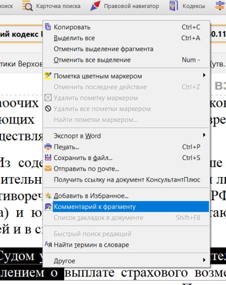Open the Кодексы toolbar button

[x=187, y=6]
